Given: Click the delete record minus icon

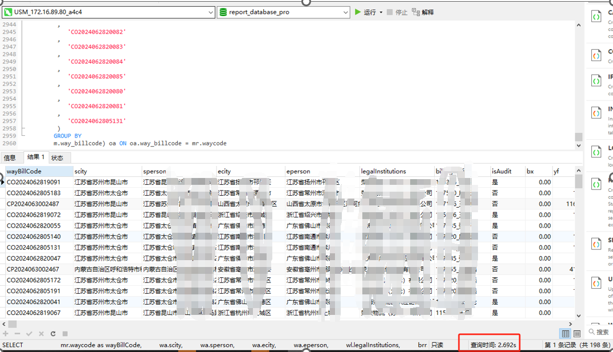Looking at the screenshot, I should pos(18,334).
